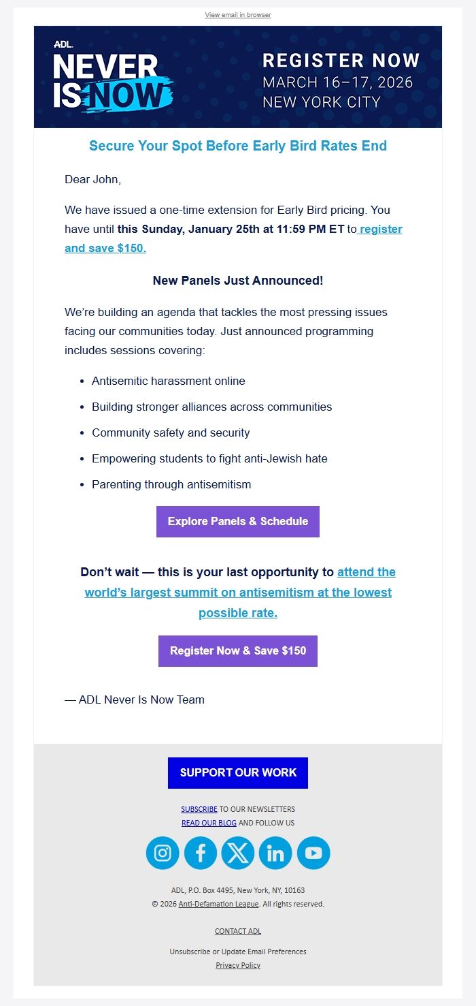
Task: Open ADL's YouTube channel icon
Action: coord(313,853)
